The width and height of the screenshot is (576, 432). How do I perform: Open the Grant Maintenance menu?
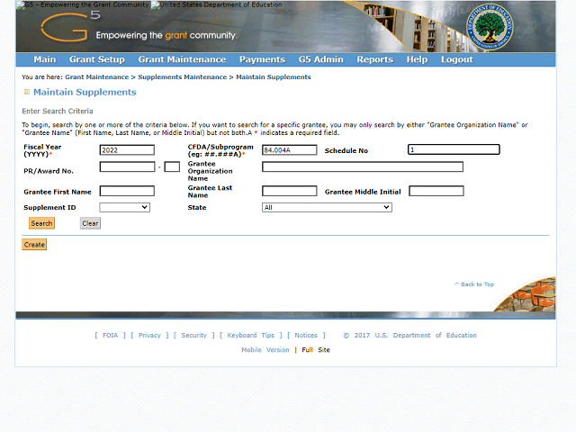coord(182,59)
